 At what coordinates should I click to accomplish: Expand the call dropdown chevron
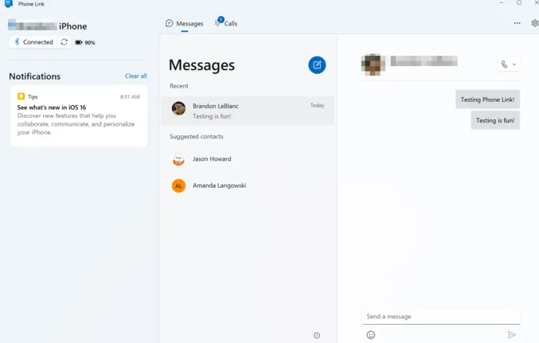pos(514,64)
